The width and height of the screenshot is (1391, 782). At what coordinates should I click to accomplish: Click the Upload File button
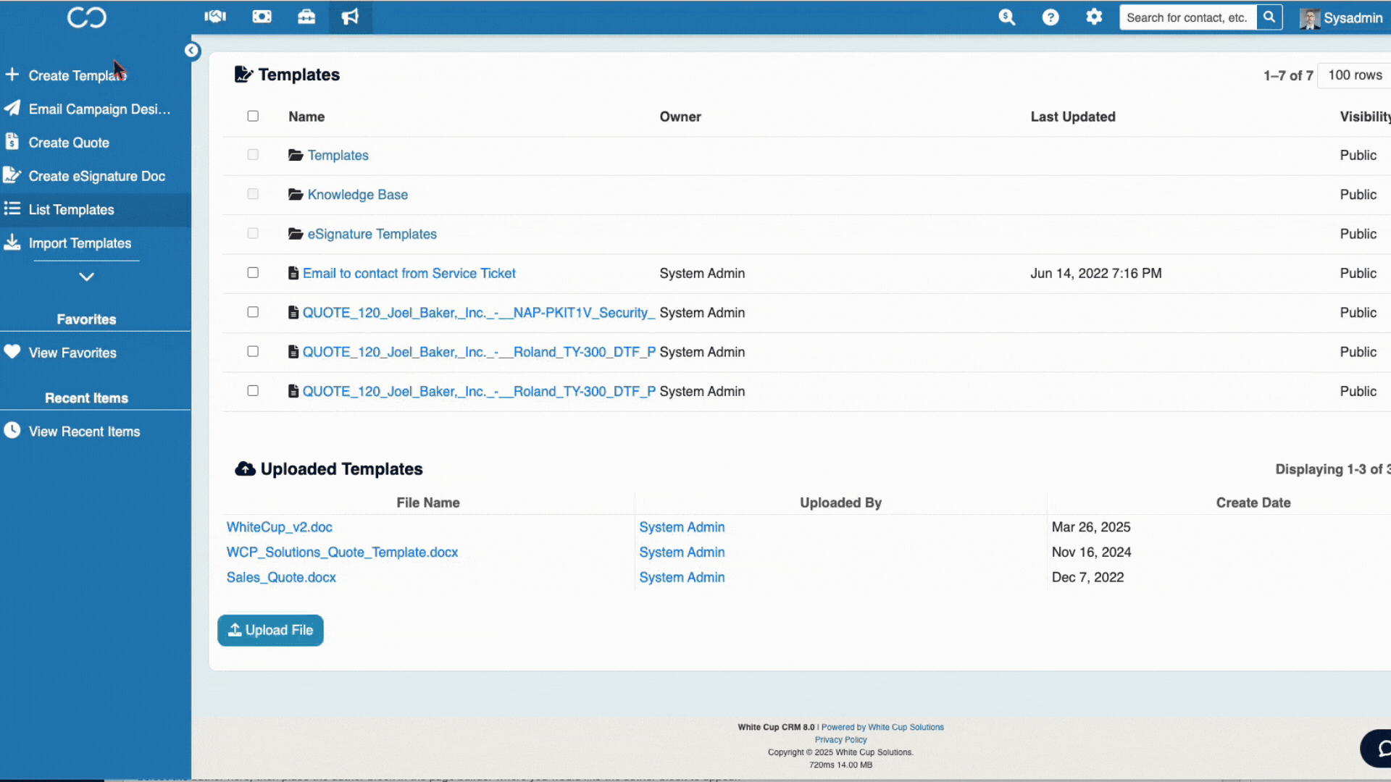[x=270, y=631]
